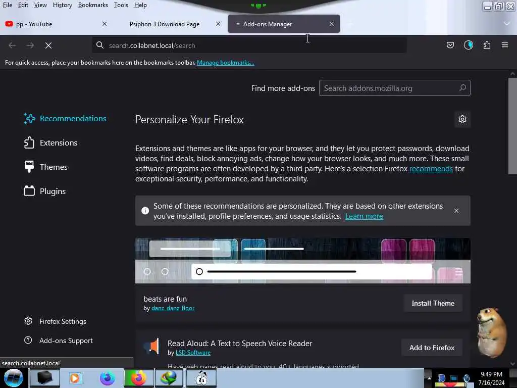
Task: Open the Plugins sidebar category
Action: (45, 191)
